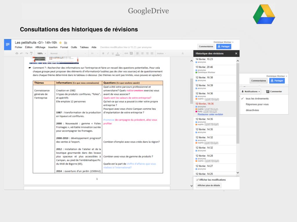The width and height of the screenshot is (297, 222).
Task: Open the Tableau menu
Action: coord(84,47)
